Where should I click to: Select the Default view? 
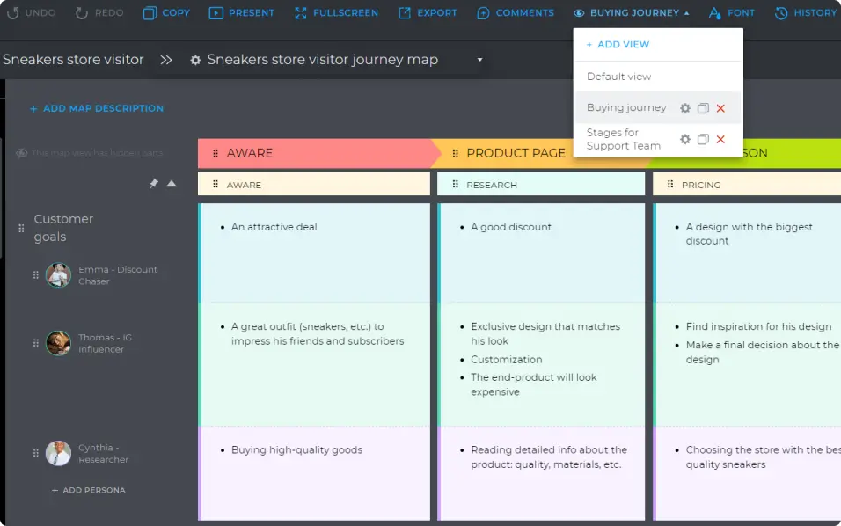[620, 77]
